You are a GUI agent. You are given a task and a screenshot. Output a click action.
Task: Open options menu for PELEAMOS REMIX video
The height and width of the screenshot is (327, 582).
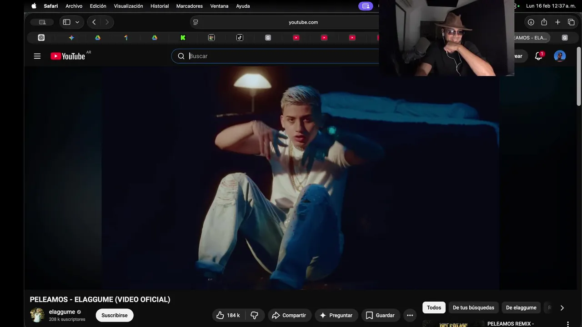pyautogui.click(x=567, y=324)
